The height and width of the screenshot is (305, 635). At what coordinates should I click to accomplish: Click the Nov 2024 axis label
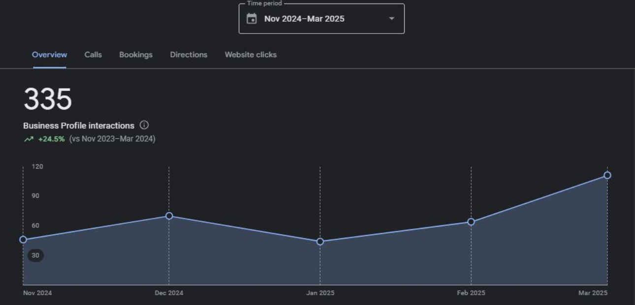[x=37, y=293]
